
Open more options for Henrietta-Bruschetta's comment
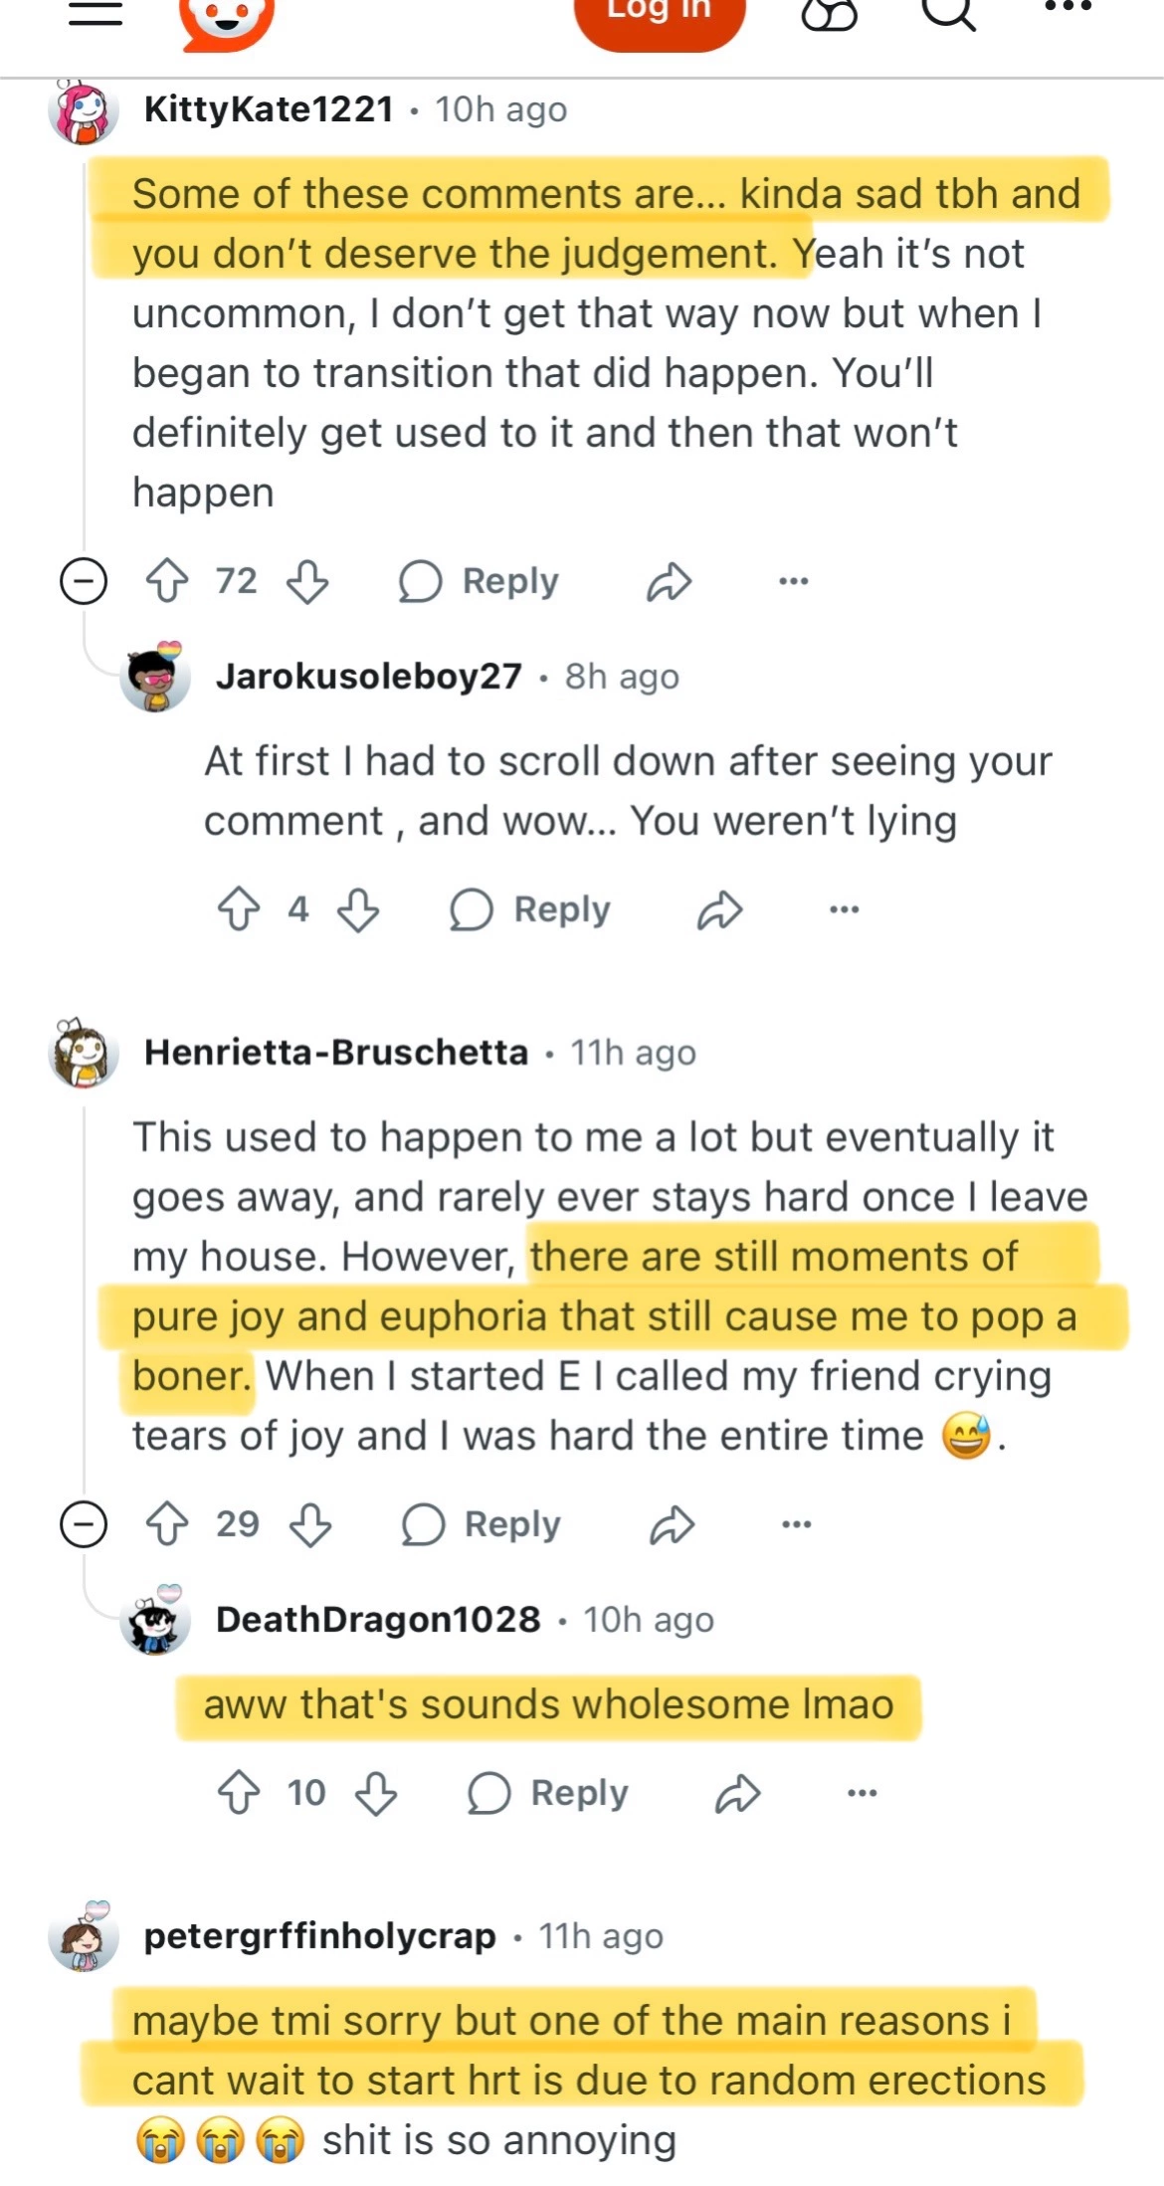[x=796, y=1524]
